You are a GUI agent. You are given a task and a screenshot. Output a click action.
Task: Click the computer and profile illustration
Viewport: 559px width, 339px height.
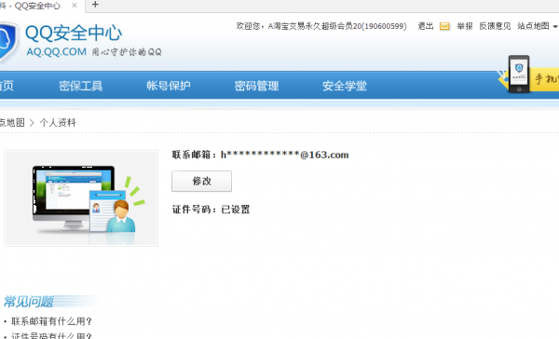[x=81, y=197]
